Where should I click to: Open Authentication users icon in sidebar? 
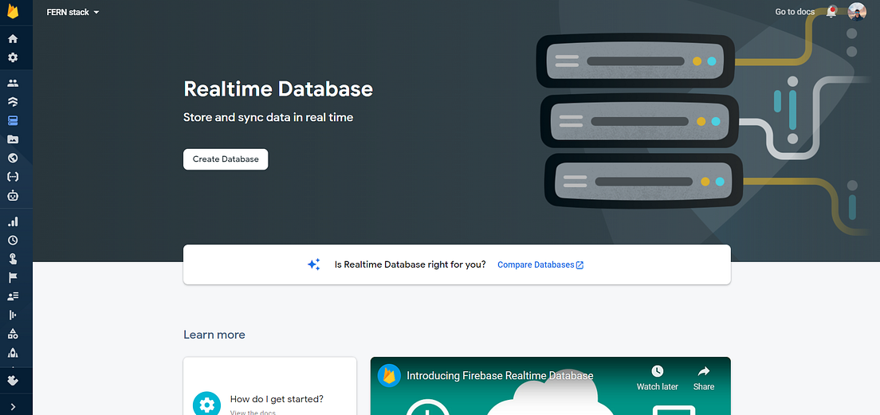[12, 83]
